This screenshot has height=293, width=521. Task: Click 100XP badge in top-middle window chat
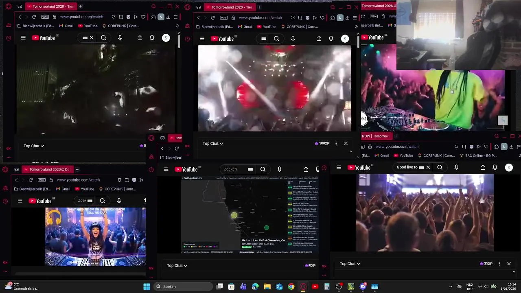(x=322, y=143)
